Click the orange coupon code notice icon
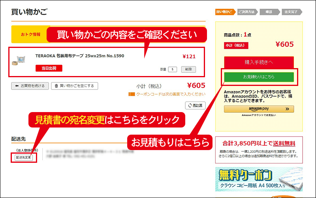316x198 pixels. (x=131, y=94)
